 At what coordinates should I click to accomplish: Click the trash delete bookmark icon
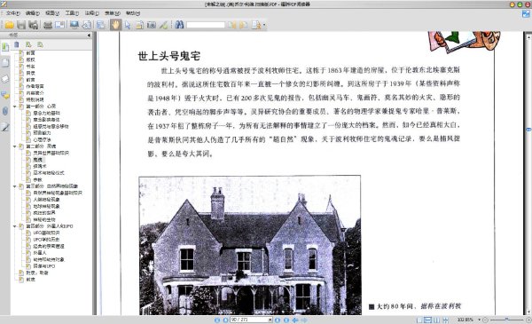tap(17, 44)
